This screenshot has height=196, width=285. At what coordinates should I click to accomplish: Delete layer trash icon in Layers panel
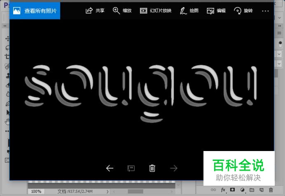click(x=271, y=190)
